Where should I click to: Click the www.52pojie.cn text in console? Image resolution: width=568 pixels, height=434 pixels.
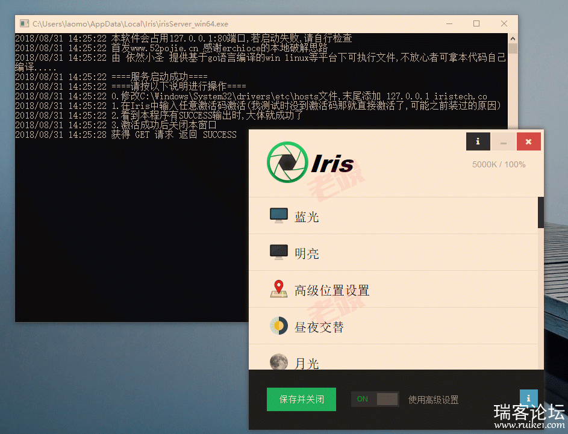tap(164, 48)
